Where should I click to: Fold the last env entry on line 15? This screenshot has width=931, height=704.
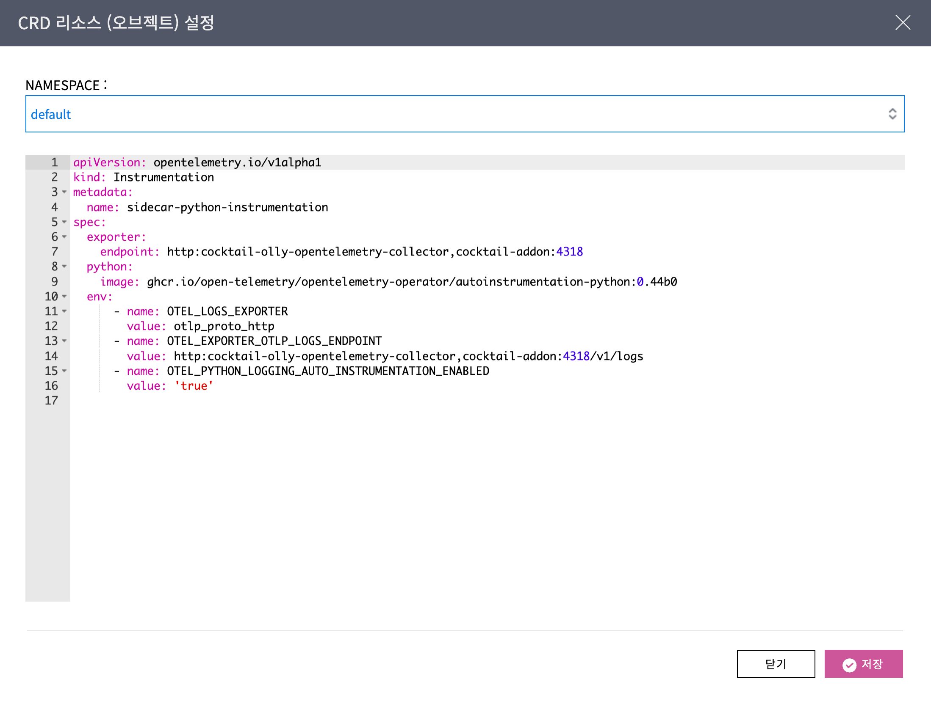[64, 371]
